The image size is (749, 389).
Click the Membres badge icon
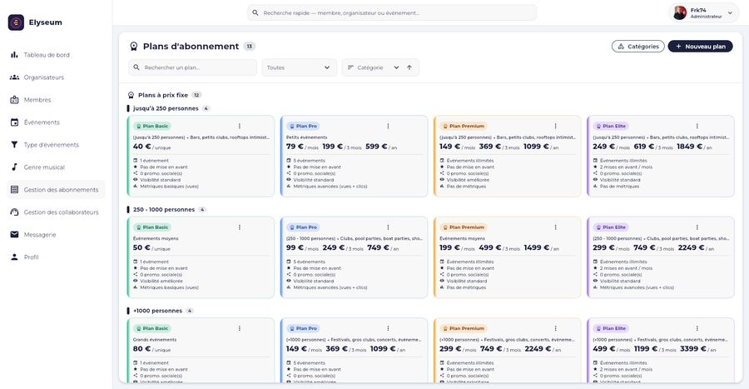click(14, 100)
